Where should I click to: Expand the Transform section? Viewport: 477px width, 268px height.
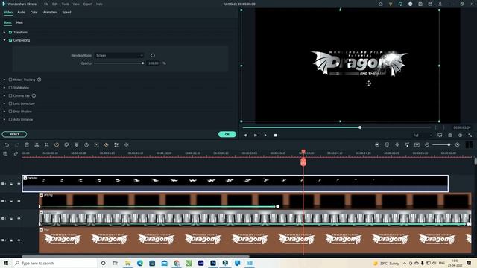coord(4,32)
